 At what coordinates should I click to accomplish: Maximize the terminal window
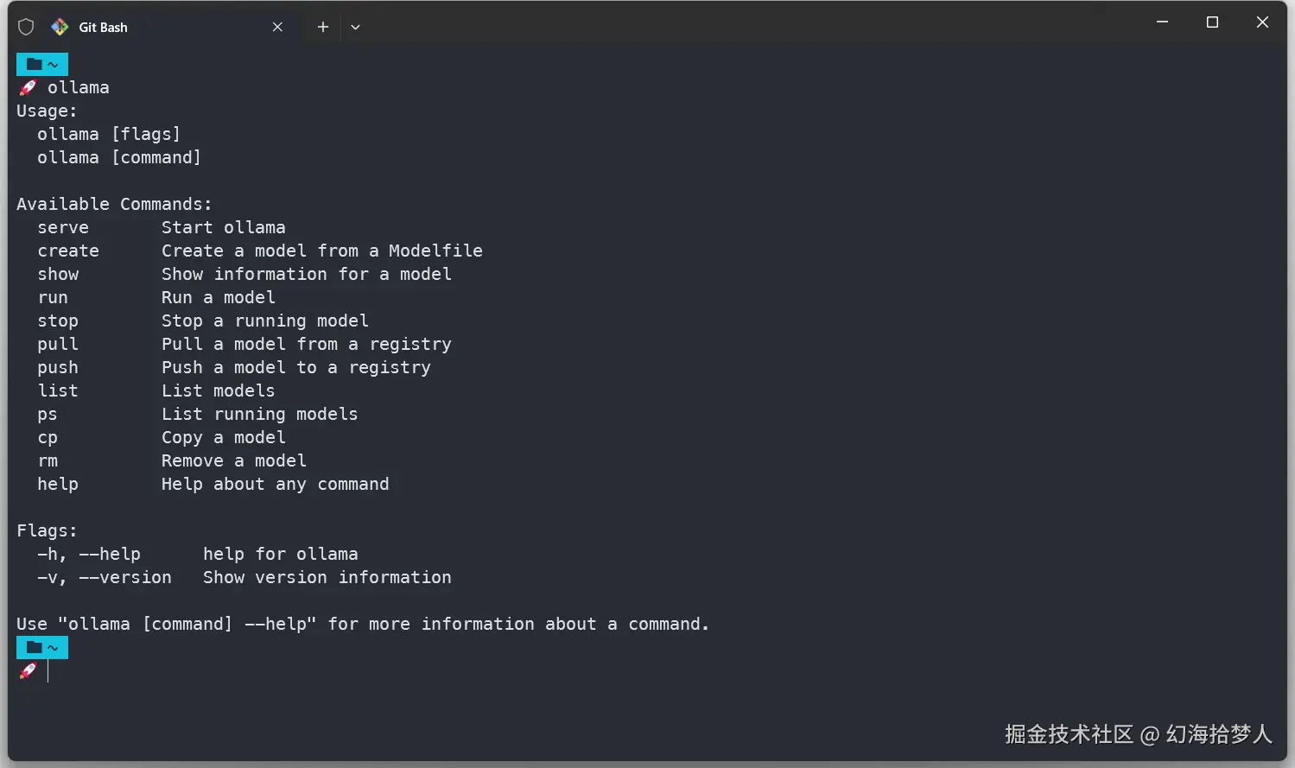[1212, 22]
